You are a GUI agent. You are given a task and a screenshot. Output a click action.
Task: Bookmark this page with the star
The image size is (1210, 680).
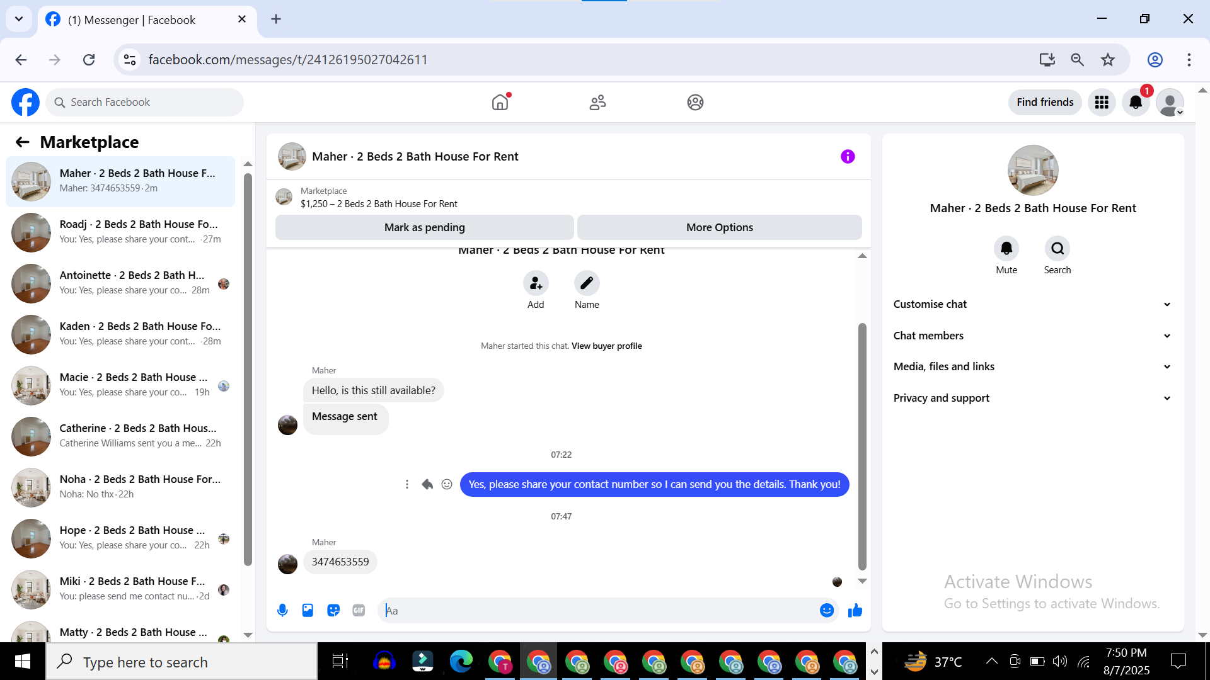coord(1108,60)
